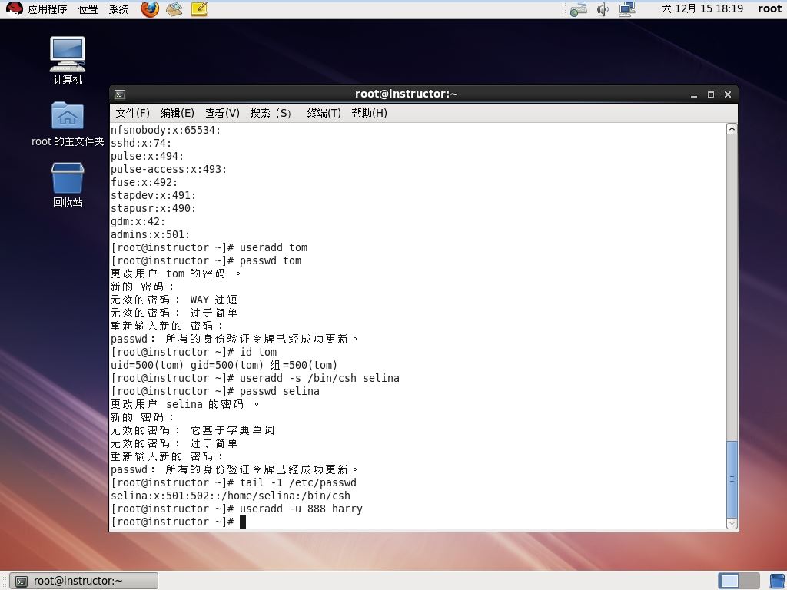Open the yellow notes editor launcher
787x590 pixels.
click(199, 9)
